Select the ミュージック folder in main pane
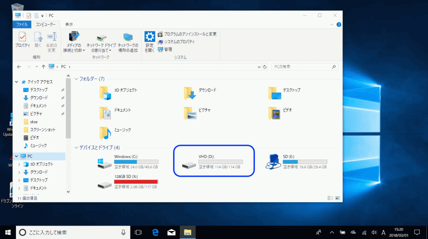Screen dimensions: 428x239 pyautogui.click(x=115, y=133)
